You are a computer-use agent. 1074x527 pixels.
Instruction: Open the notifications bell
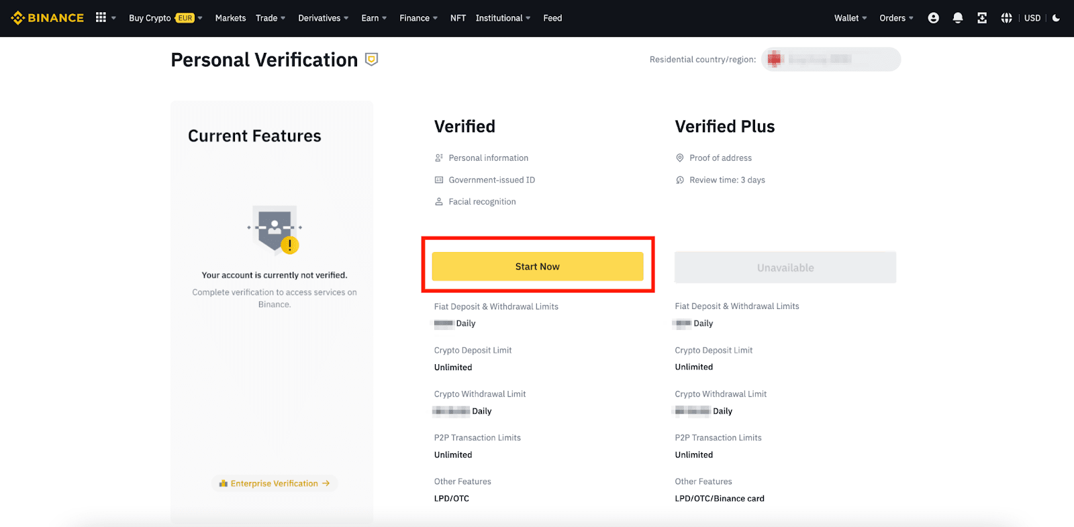[958, 18]
